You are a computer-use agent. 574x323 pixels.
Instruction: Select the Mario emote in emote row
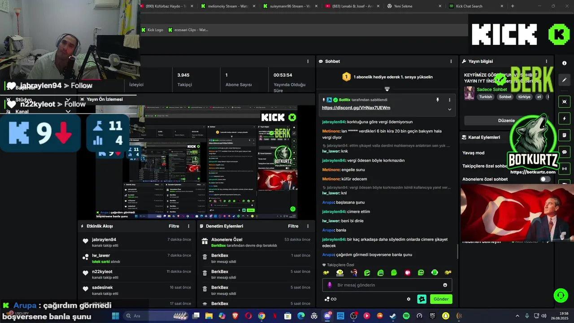[353, 272]
